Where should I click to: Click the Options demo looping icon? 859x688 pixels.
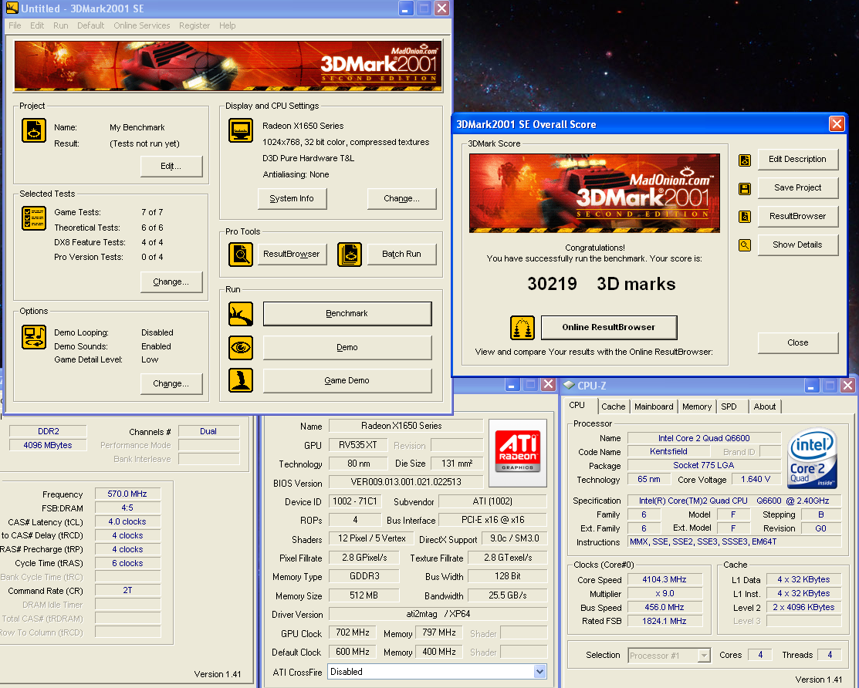point(34,336)
